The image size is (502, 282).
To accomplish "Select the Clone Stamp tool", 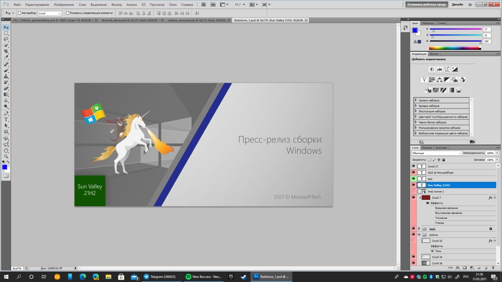I will pos(6,76).
